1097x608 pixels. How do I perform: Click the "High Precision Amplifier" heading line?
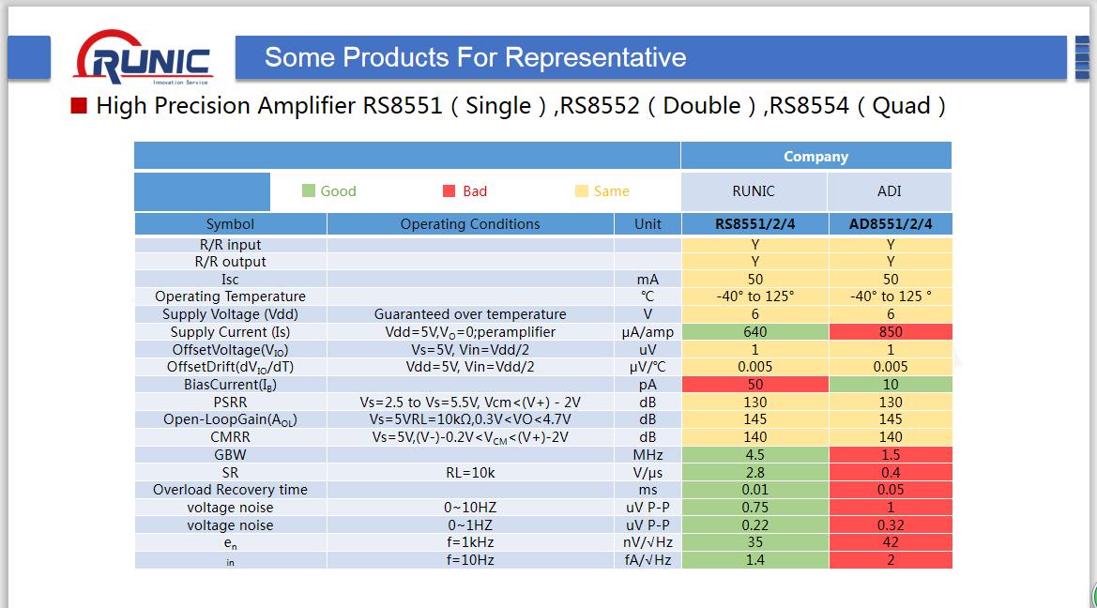point(521,106)
